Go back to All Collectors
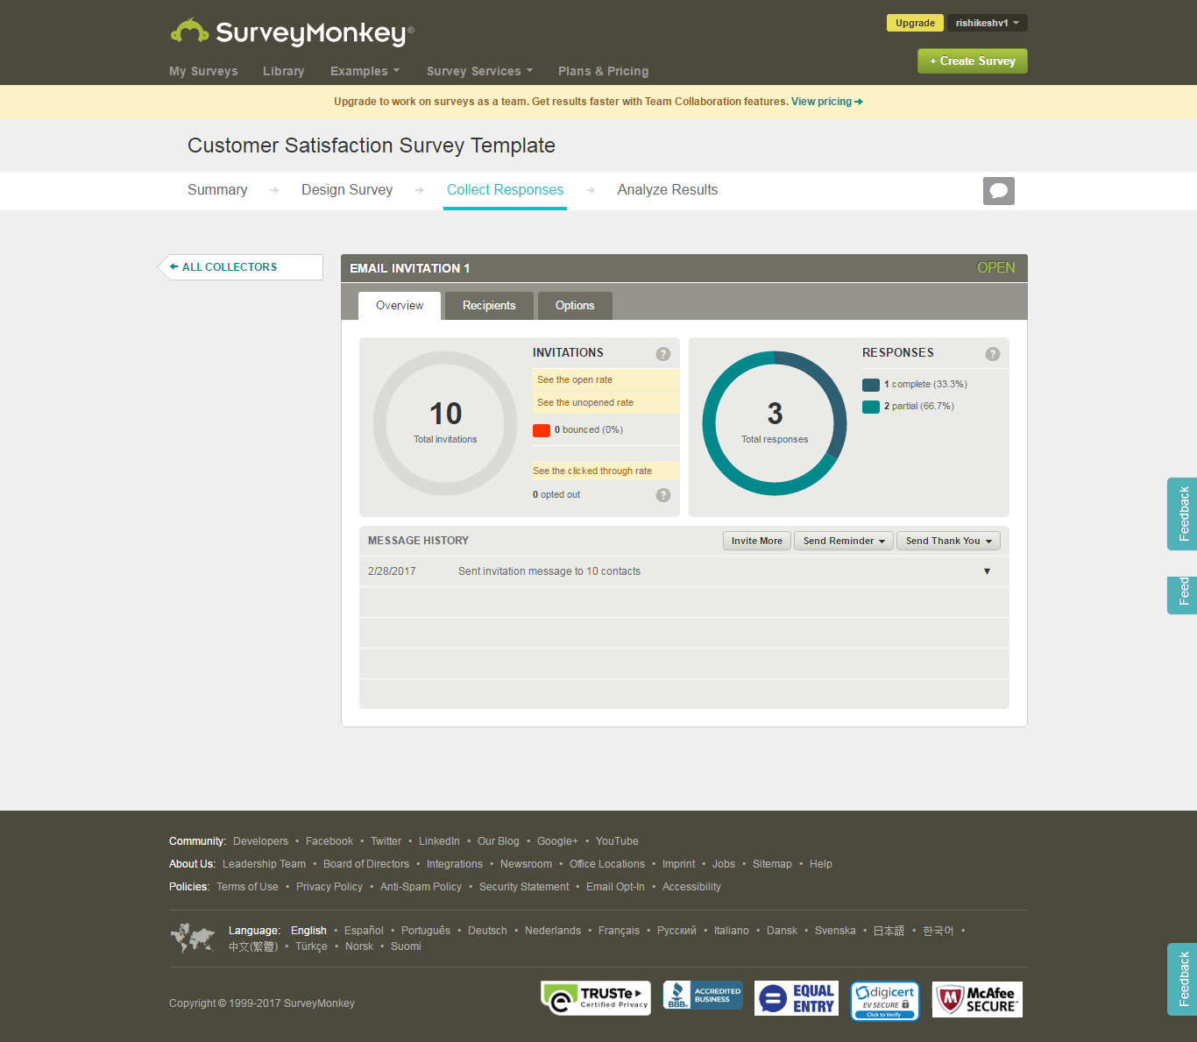The width and height of the screenshot is (1197, 1042). click(x=241, y=267)
